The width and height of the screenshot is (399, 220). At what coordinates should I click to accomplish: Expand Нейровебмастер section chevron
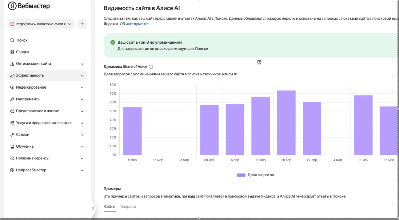point(82,170)
